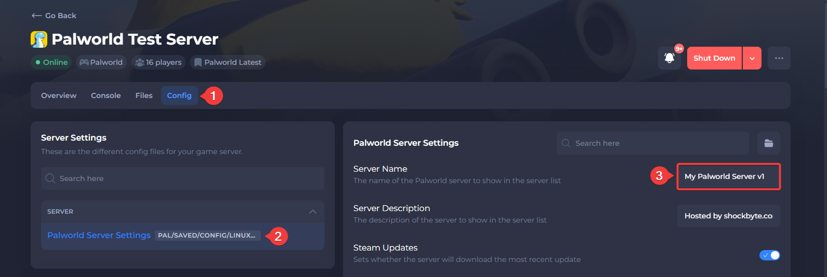
Task: Click the Server Name input field
Action: [728, 177]
